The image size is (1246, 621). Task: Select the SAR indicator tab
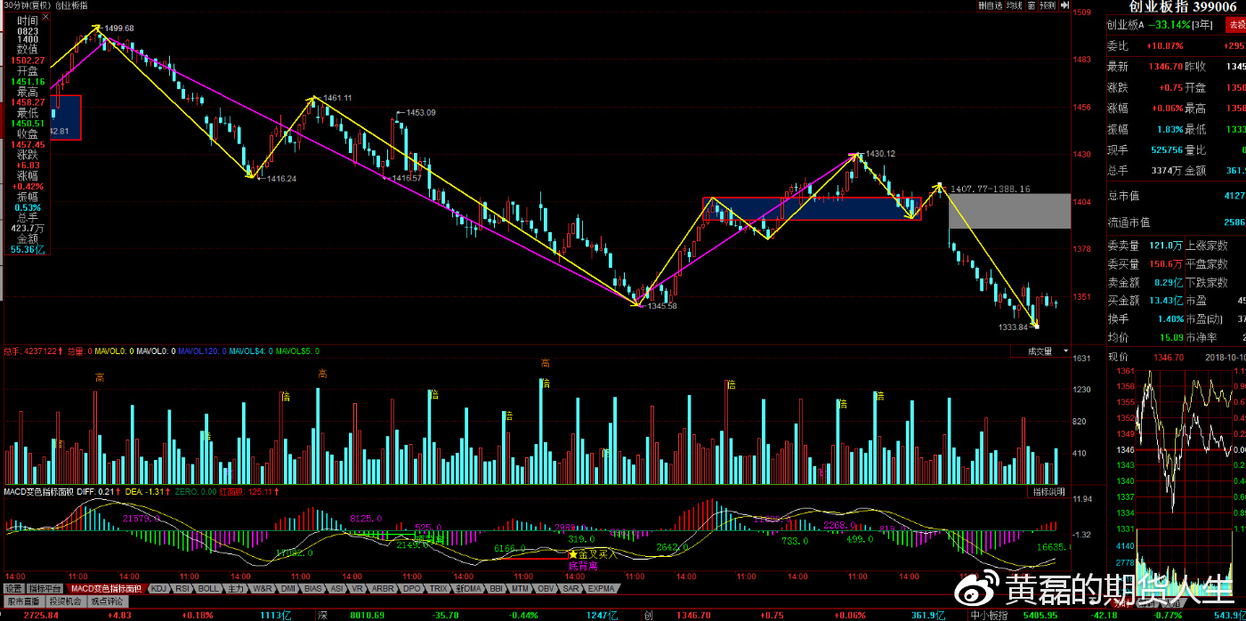570,588
